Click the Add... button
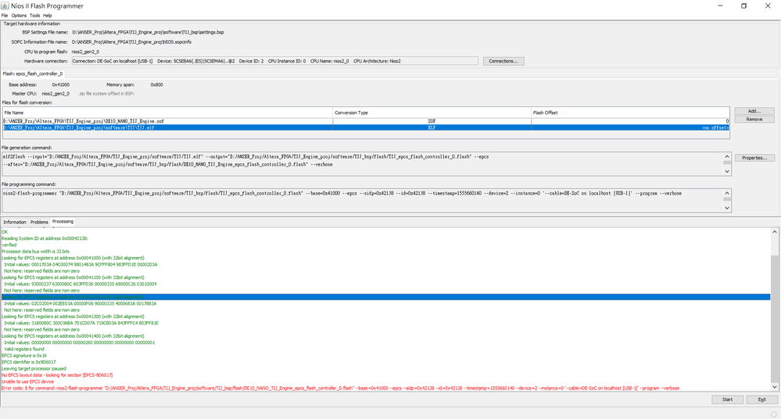Image resolution: width=781 pixels, height=419 pixels. [x=754, y=111]
